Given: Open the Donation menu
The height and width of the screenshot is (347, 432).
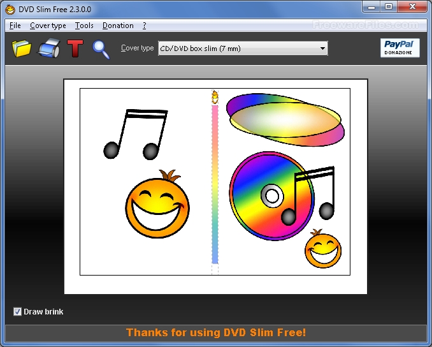Looking at the screenshot, I should [x=118, y=26].
